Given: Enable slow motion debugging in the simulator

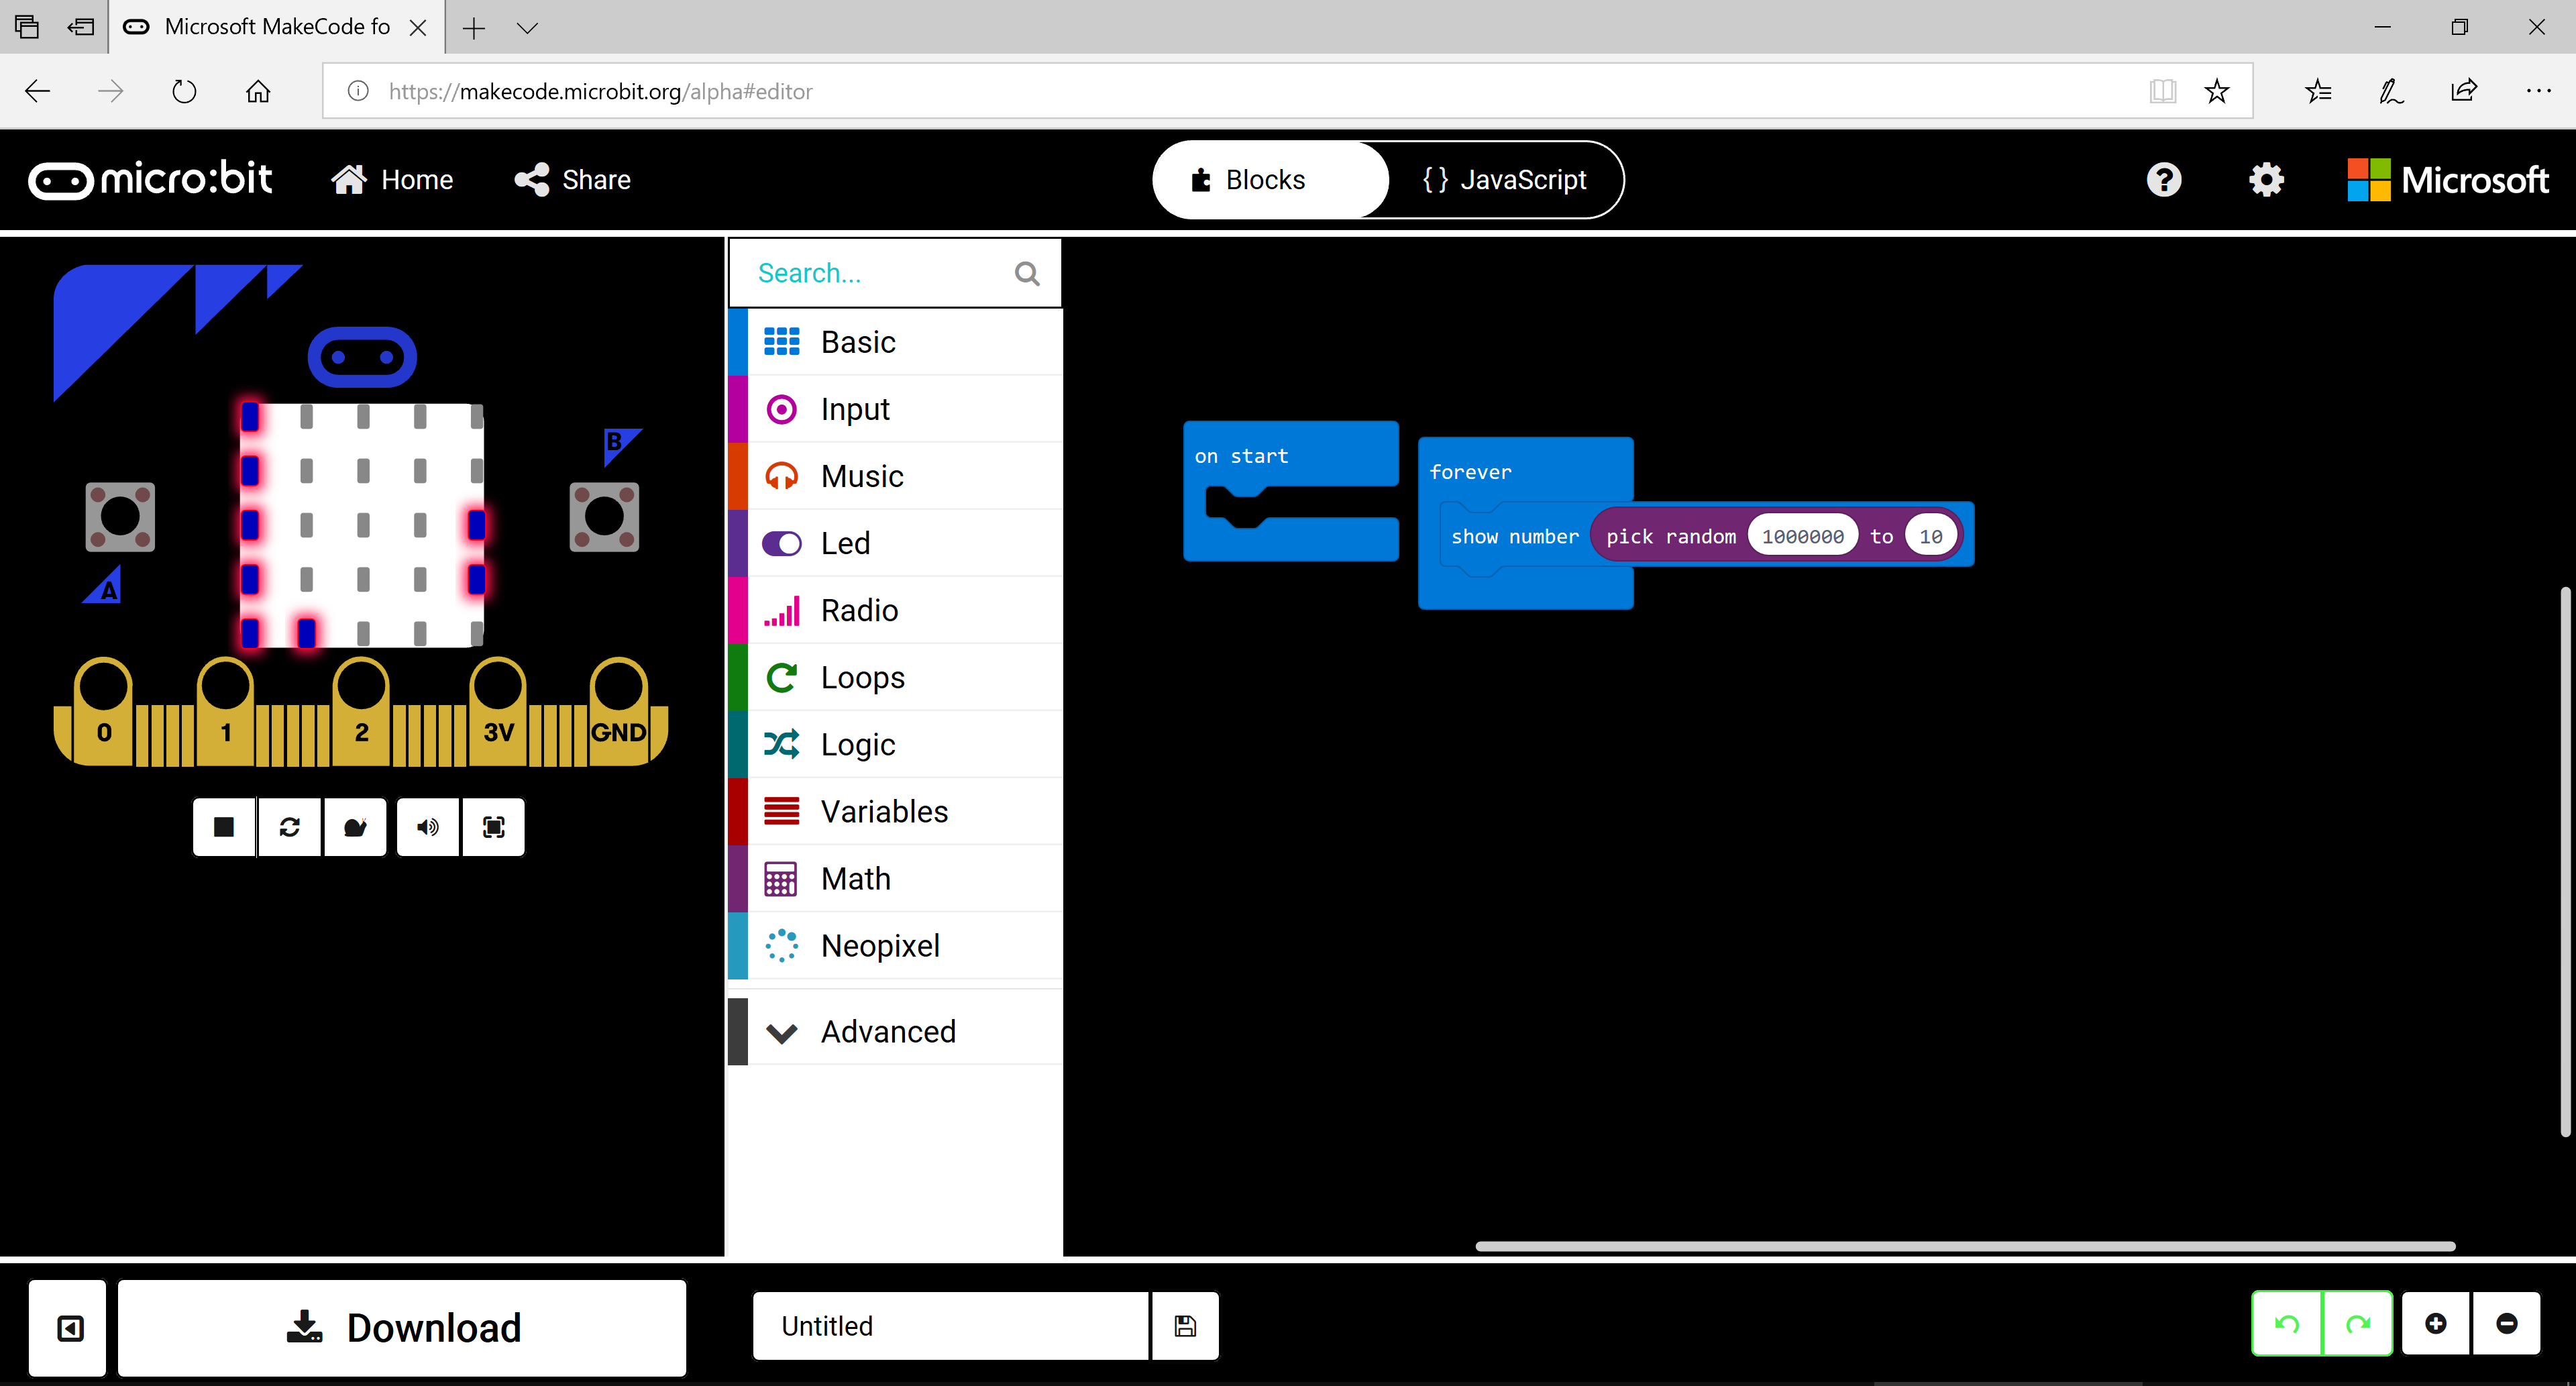Looking at the screenshot, I should (356, 827).
